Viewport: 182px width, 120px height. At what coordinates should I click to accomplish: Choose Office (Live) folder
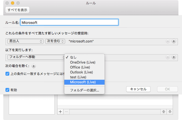click(x=84, y=67)
